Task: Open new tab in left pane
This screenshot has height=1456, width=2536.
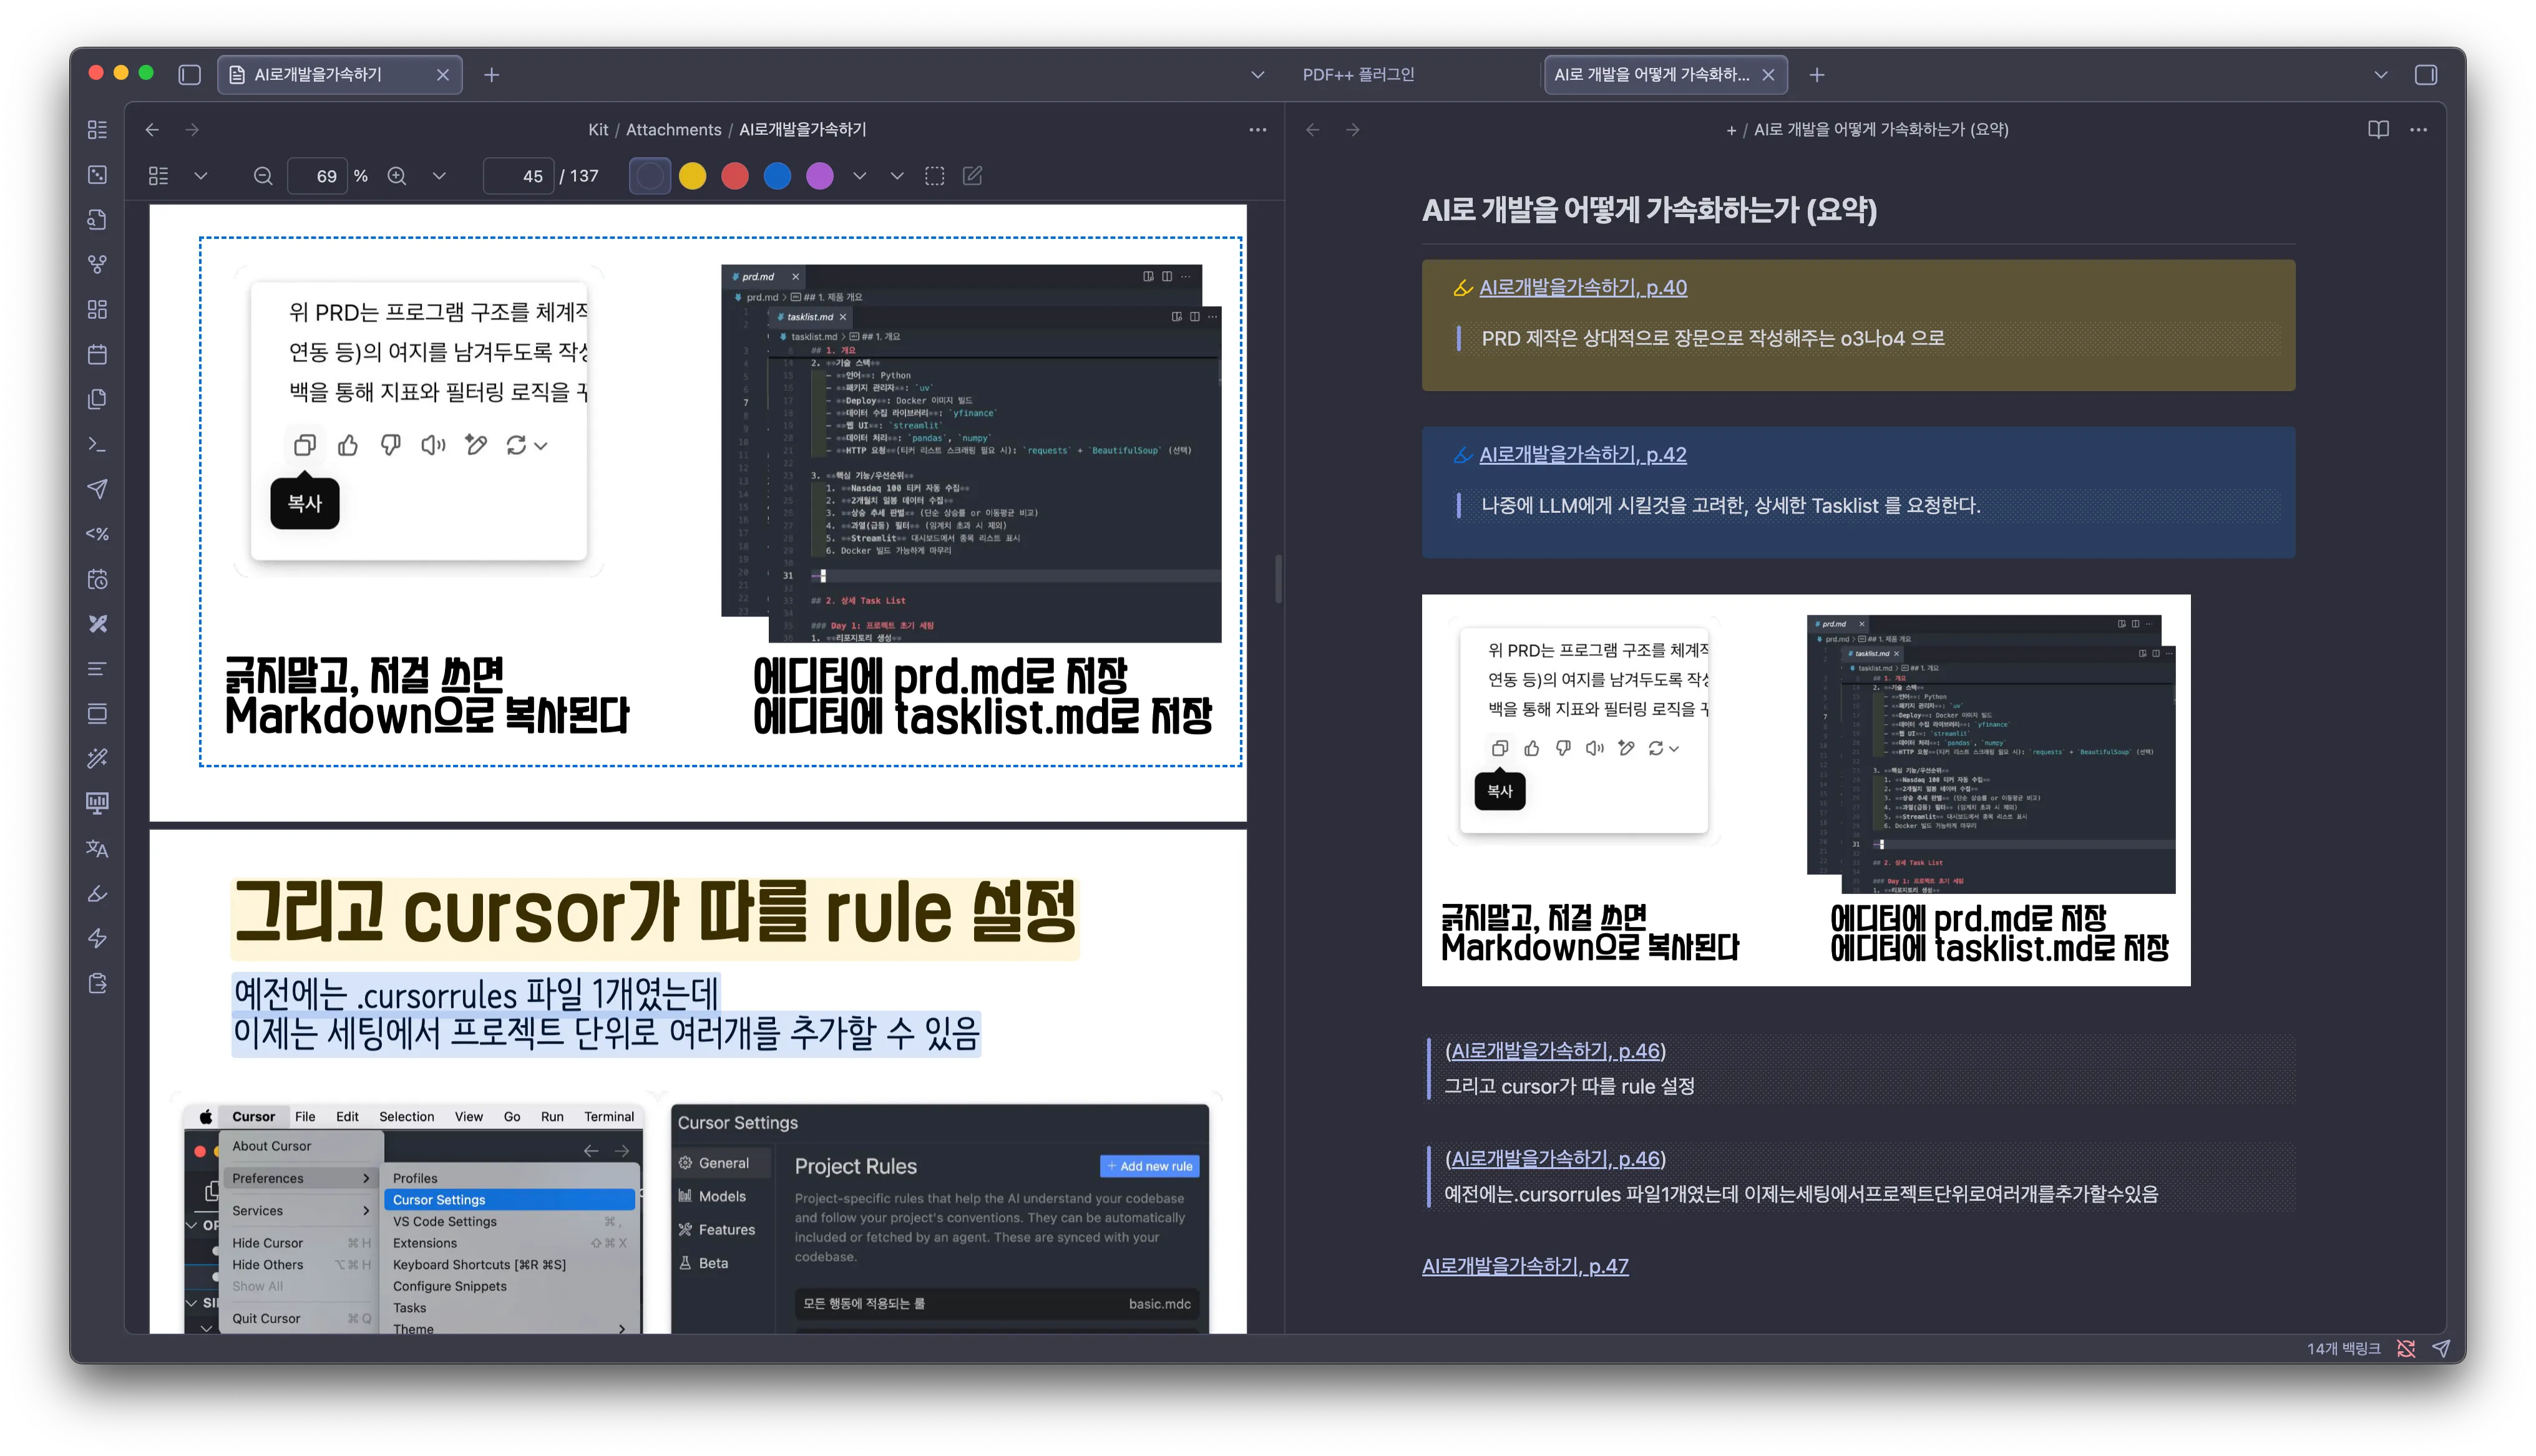Action: pos(491,75)
